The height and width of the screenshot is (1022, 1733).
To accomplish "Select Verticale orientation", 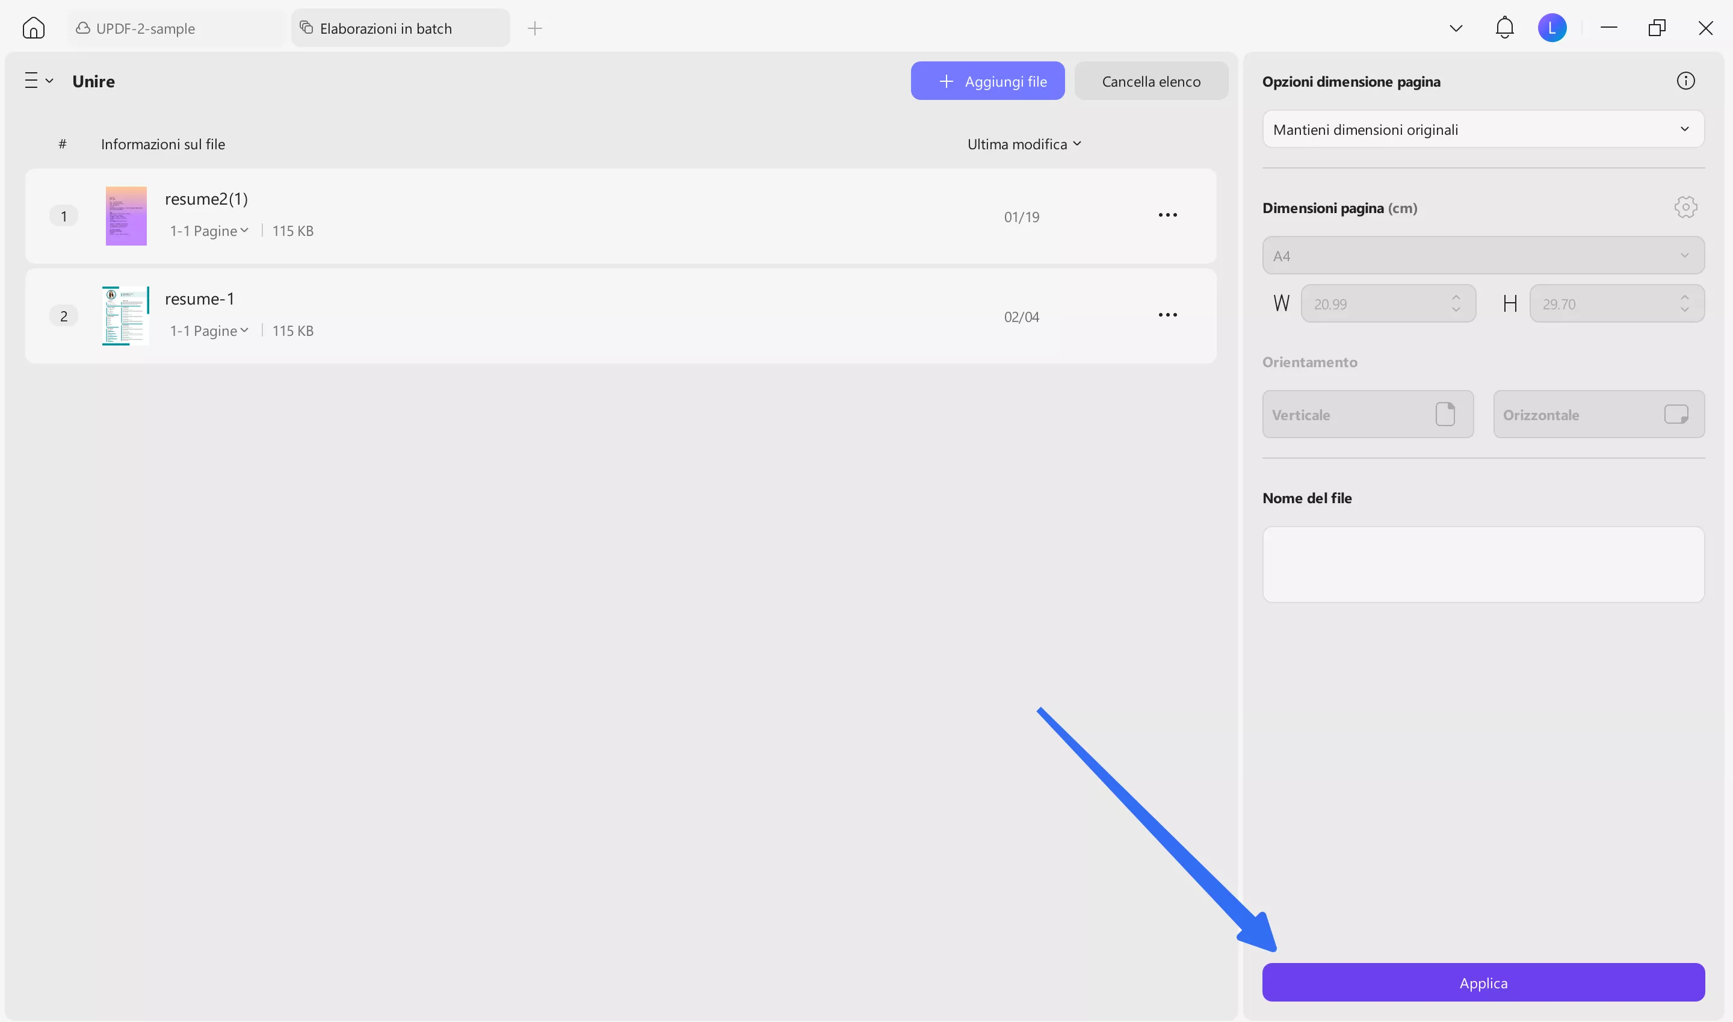I will point(1367,414).
